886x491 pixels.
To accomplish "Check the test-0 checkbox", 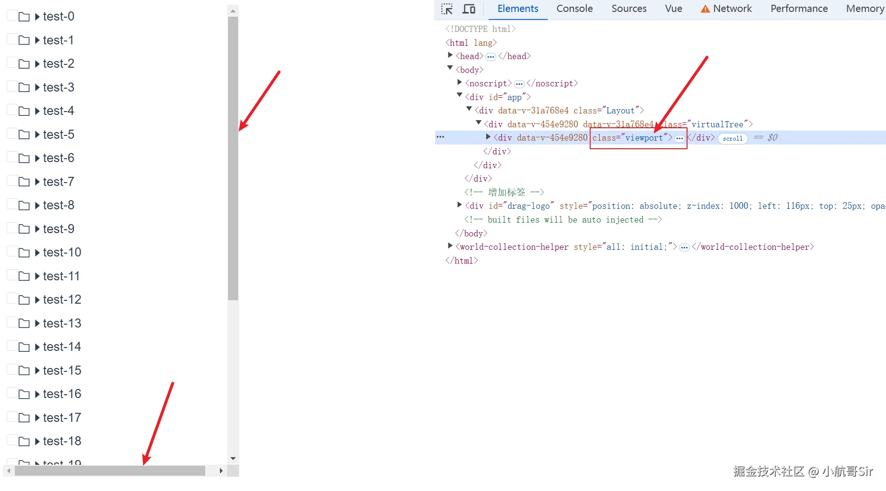I will point(12,16).
